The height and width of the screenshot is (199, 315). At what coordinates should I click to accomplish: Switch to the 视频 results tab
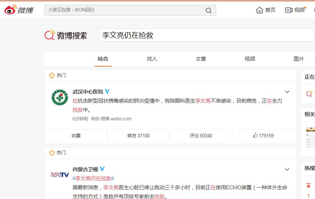tap(250, 59)
